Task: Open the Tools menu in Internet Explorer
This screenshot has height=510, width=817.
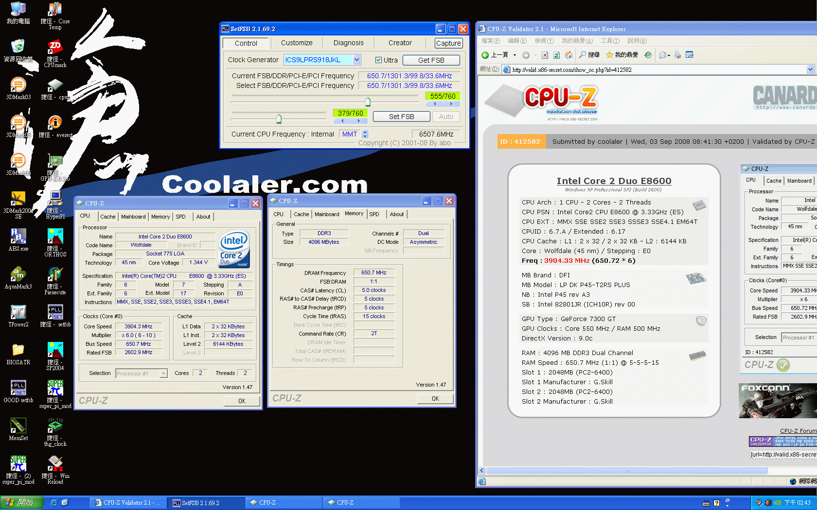Action: 610,41
